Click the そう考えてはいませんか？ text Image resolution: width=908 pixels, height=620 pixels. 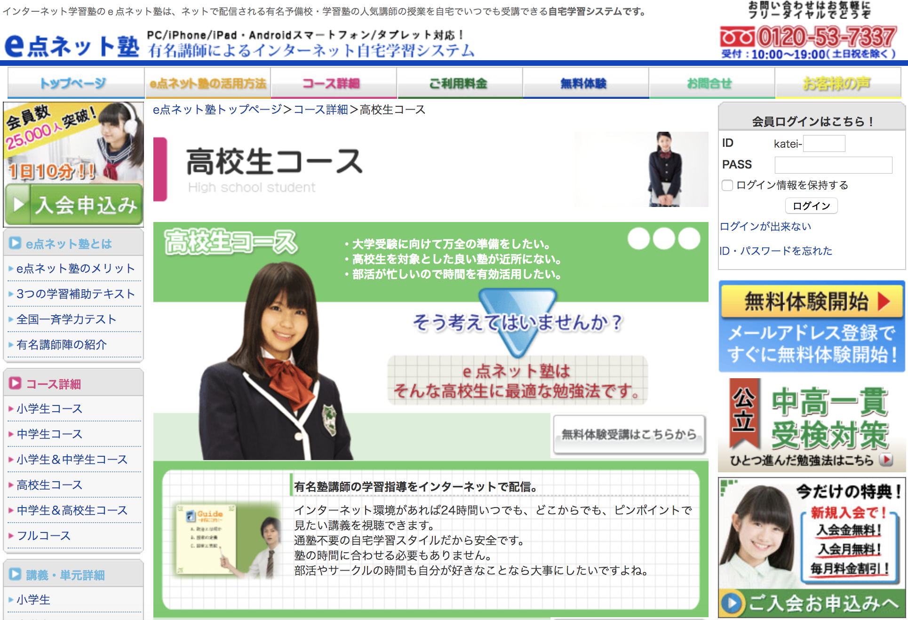coord(518,322)
